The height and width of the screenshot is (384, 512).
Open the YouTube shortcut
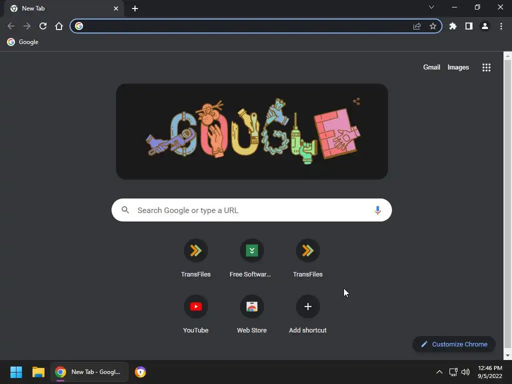pyautogui.click(x=196, y=314)
